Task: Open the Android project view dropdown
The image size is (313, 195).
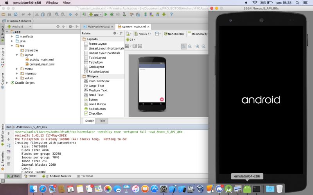Action: click(19, 27)
